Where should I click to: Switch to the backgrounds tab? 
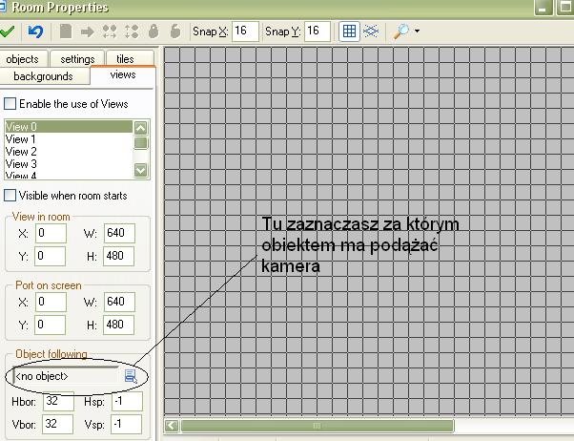[43, 76]
